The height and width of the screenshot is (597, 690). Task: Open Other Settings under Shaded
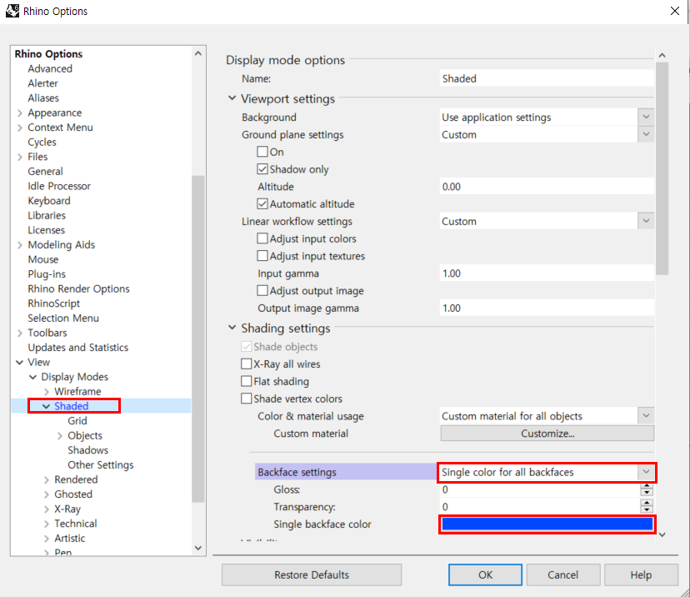101,465
